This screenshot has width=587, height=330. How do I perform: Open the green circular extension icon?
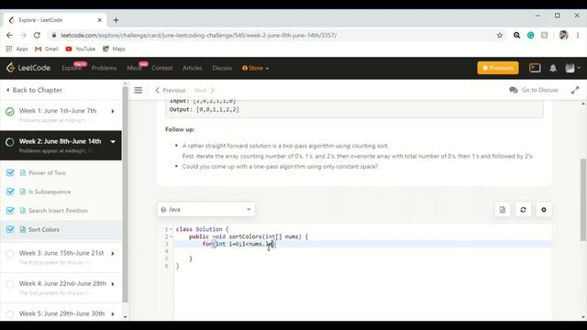(x=530, y=35)
